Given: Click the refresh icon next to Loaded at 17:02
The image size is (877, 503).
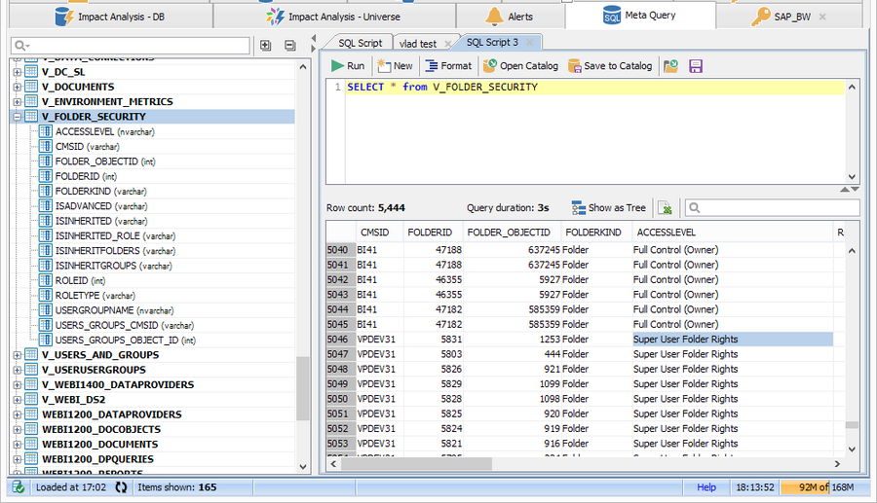Looking at the screenshot, I should tap(121, 487).
